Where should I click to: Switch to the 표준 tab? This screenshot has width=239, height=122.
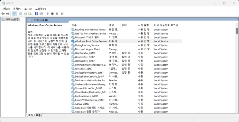tap(38, 115)
